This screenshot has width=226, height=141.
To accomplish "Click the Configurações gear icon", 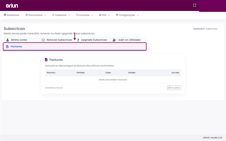I will tap(117, 15).
